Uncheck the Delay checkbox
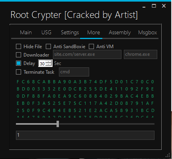Viewport: 172px width, 159px height. (x=18, y=63)
